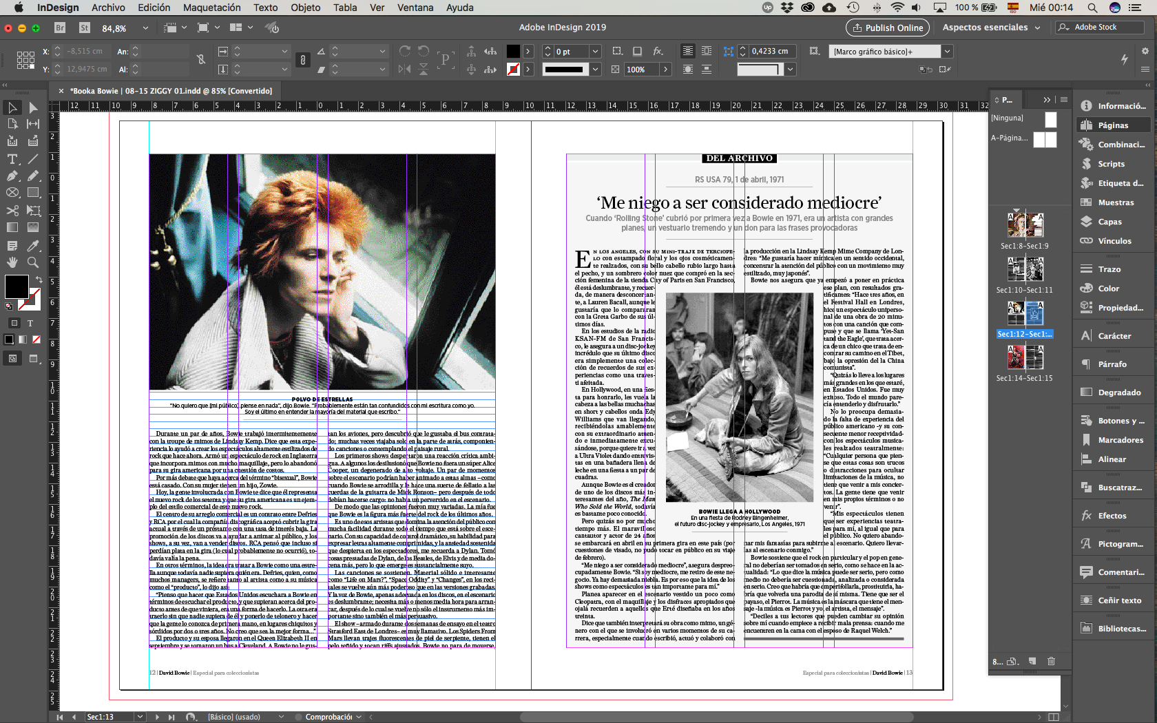The image size is (1157, 723).
Task: Toggle constrain proportions for scaling link
Action: pyautogui.click(x=302, y=60)
